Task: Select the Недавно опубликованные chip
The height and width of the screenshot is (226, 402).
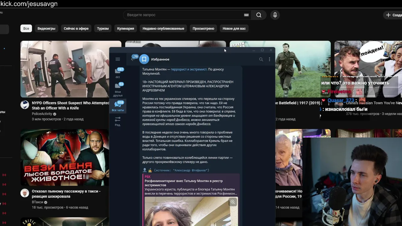Action: pyautogui.click(x=163, y=29)
